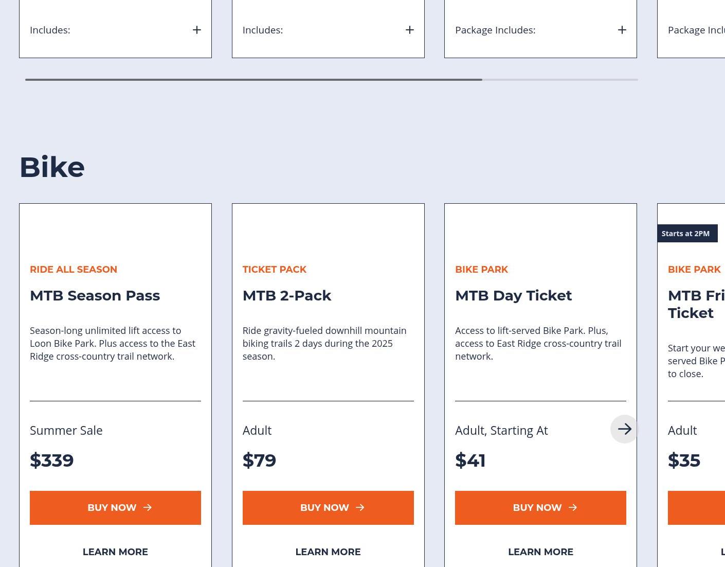The height and width of the screenshot is (567, 725).
Task: Expand the second card's Includes plus icon
Action: (410, 30)
